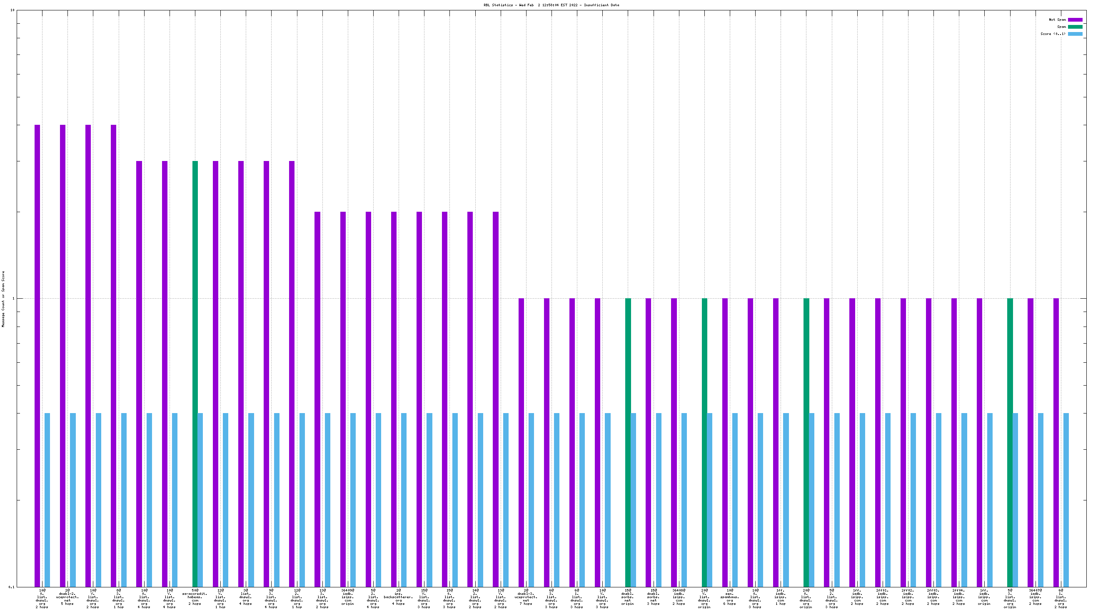
Task: Click the 36409@ iadb.isipp.com origin label
Action: 347,598
